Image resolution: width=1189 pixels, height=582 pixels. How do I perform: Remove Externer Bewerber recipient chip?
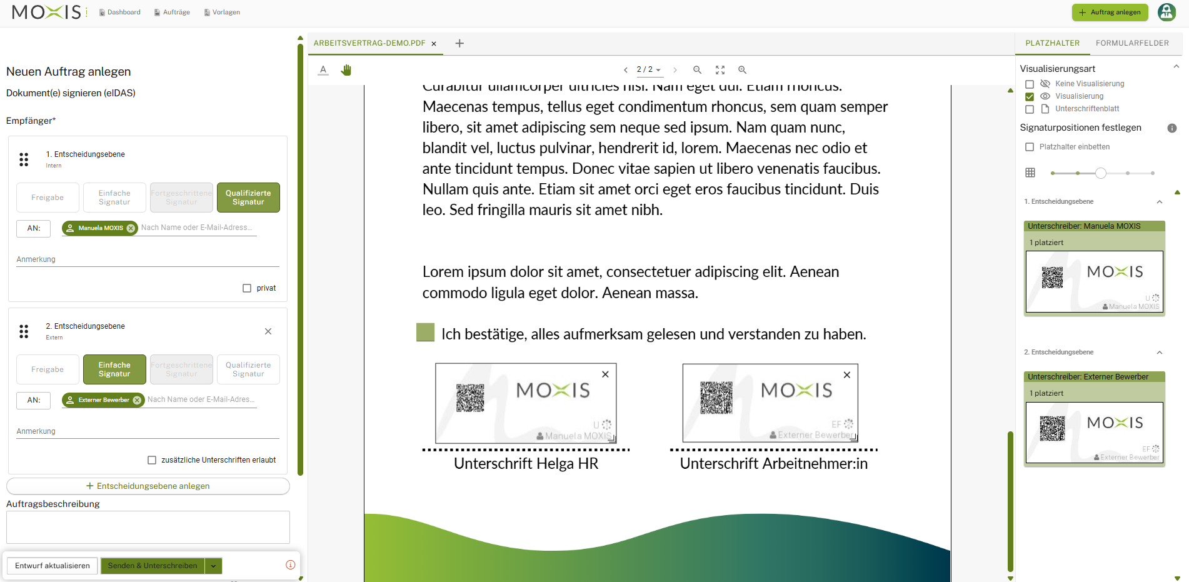point(137,400)
